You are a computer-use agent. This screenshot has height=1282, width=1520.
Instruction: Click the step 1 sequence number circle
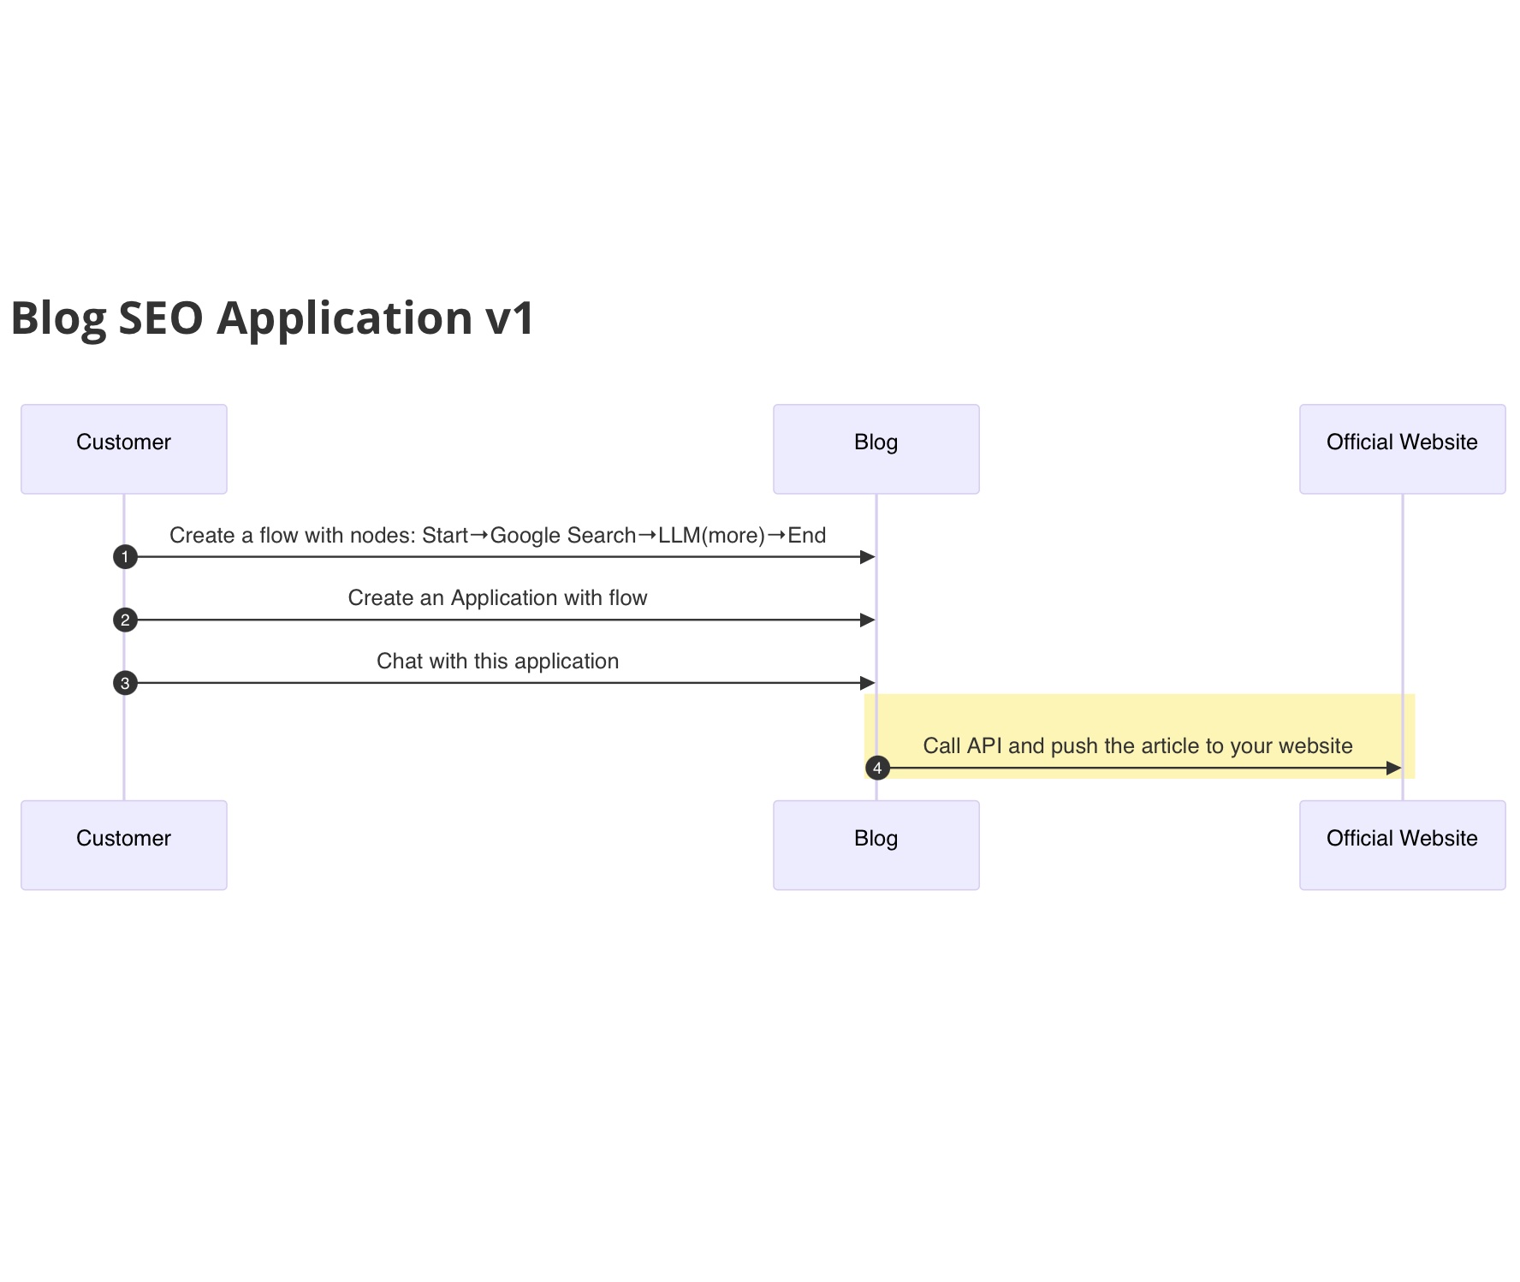[x=125, y=557]
